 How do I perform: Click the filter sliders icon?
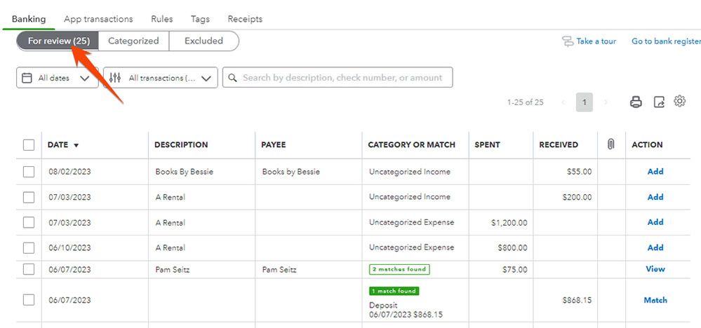[x=116, y=78]
